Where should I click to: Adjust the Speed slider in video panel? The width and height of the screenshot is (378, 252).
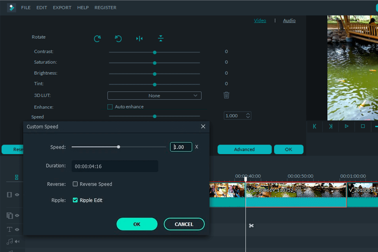(x=155, y=116)
